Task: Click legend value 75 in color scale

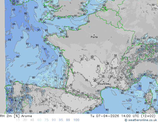Action: [46, 120]
